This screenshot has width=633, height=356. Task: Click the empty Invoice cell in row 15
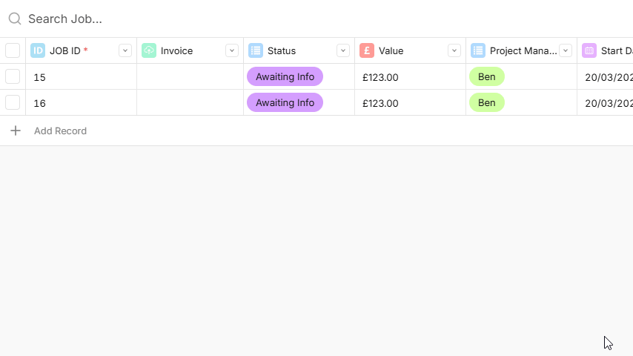tap(190, 77)
